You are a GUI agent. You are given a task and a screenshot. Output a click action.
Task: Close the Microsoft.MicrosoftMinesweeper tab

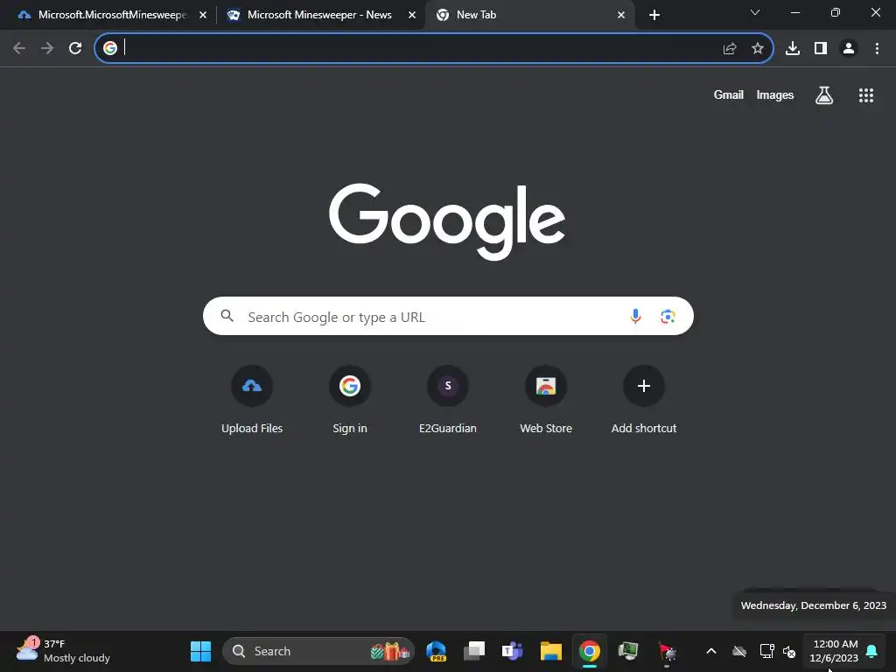coord(203,15)
